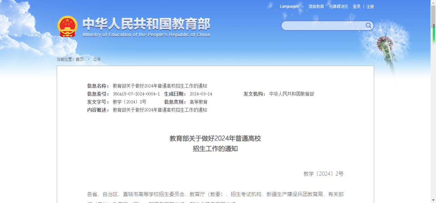Image resolution: width=436 pixels, height=203 pixels.
Task: Click the right-aligned 教学〔2024〕2号 document number
Action: pyautogui.click(x=323, y=174)
